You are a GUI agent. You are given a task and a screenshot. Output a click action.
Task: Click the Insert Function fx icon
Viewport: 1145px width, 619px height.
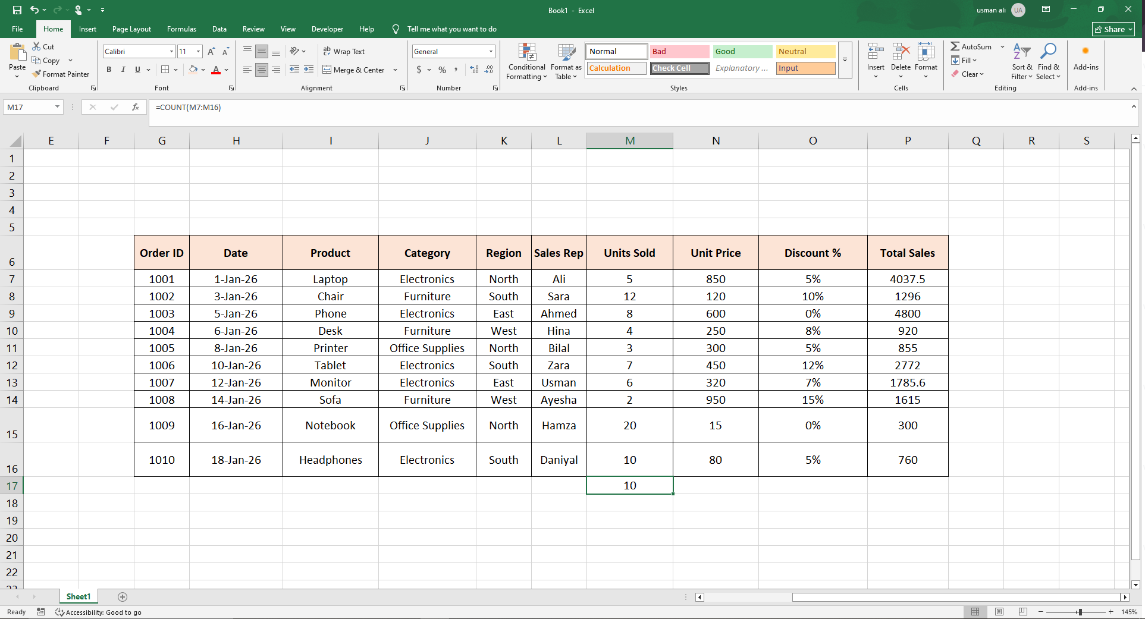pyautogui.click(x=136, y=107)
